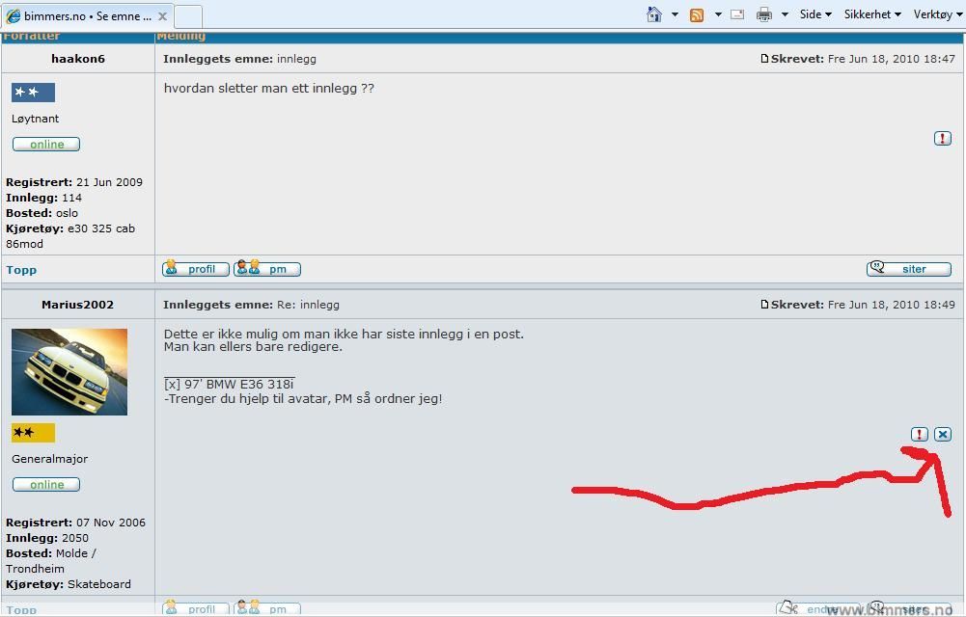This screenshot has width=966, height=617.
Task: Click the Home icon in the toolbar
Action: tap(654, 14)
